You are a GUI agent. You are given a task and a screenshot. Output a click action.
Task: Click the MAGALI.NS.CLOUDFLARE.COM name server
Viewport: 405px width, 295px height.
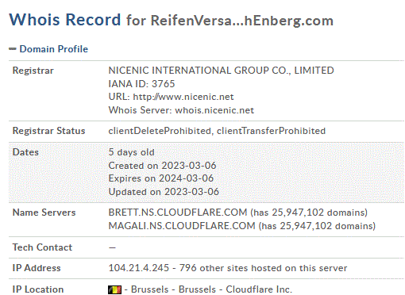(x=182, y=226)
